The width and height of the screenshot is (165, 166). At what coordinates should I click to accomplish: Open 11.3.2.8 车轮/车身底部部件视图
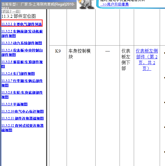[x=22, y=95]
